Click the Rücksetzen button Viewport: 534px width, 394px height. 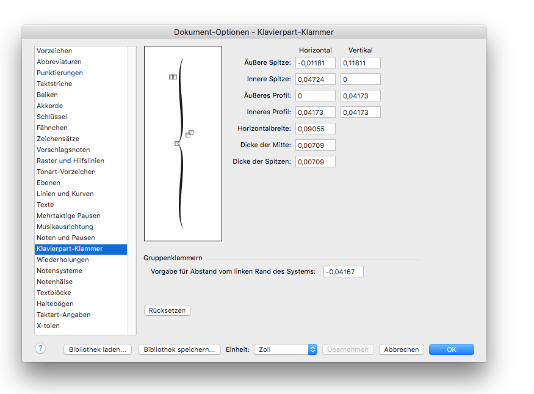(167, 310)
